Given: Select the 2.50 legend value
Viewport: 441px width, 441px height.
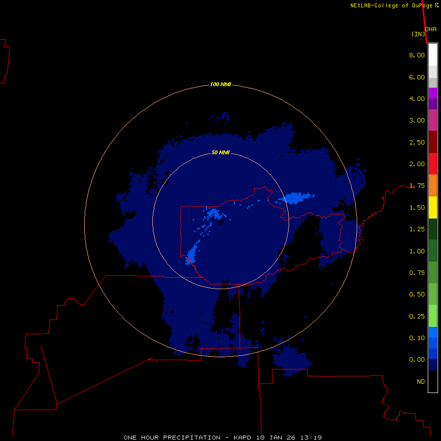Looking at the screenshot, I should pyautogui.click(x=417, y=142).
